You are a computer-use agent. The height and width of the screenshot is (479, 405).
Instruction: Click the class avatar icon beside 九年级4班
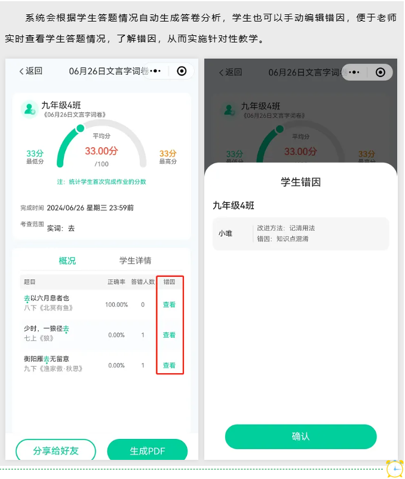coord(29,109)
